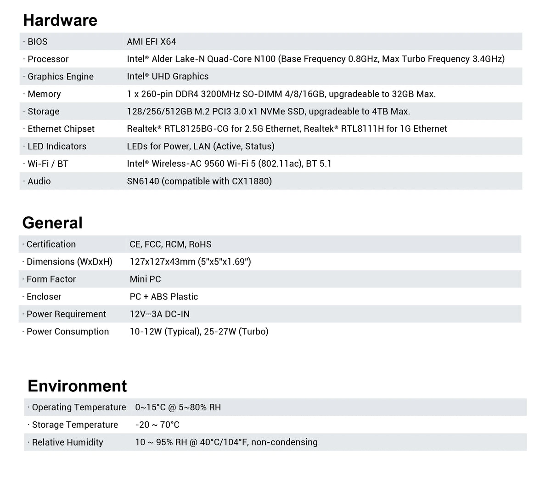551x486 pixels.
Task: Select the Hardware section heading
Action: [60, 20]
